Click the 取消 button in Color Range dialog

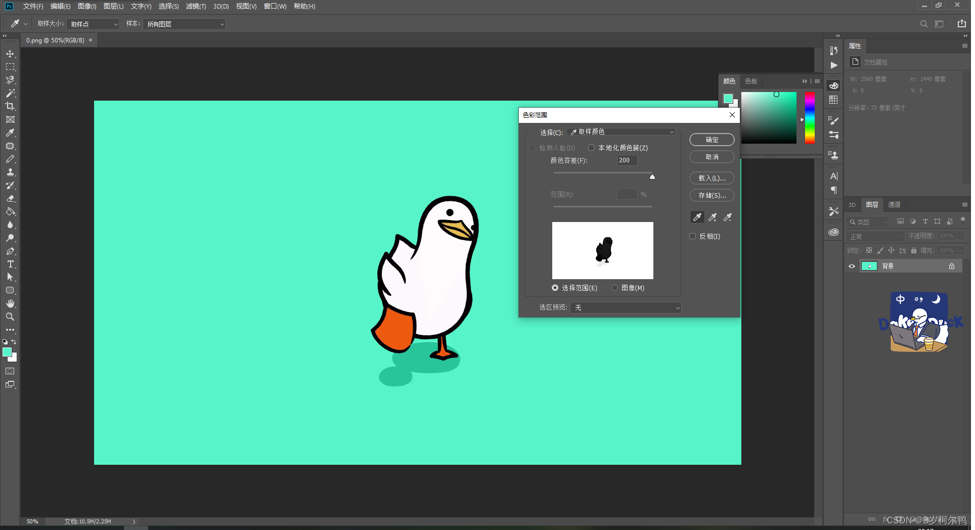[x=712, y=157]
